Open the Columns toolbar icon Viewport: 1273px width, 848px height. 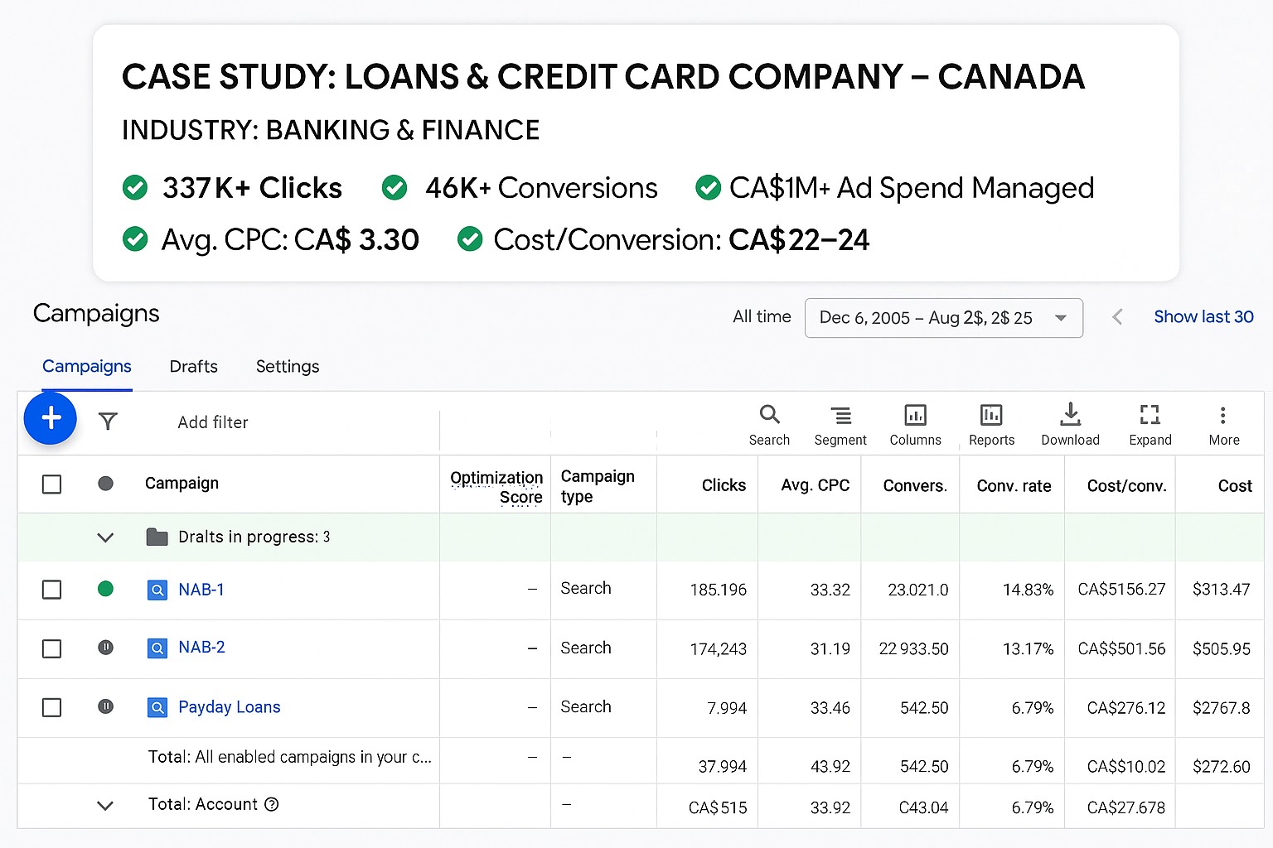click(915, 415)
